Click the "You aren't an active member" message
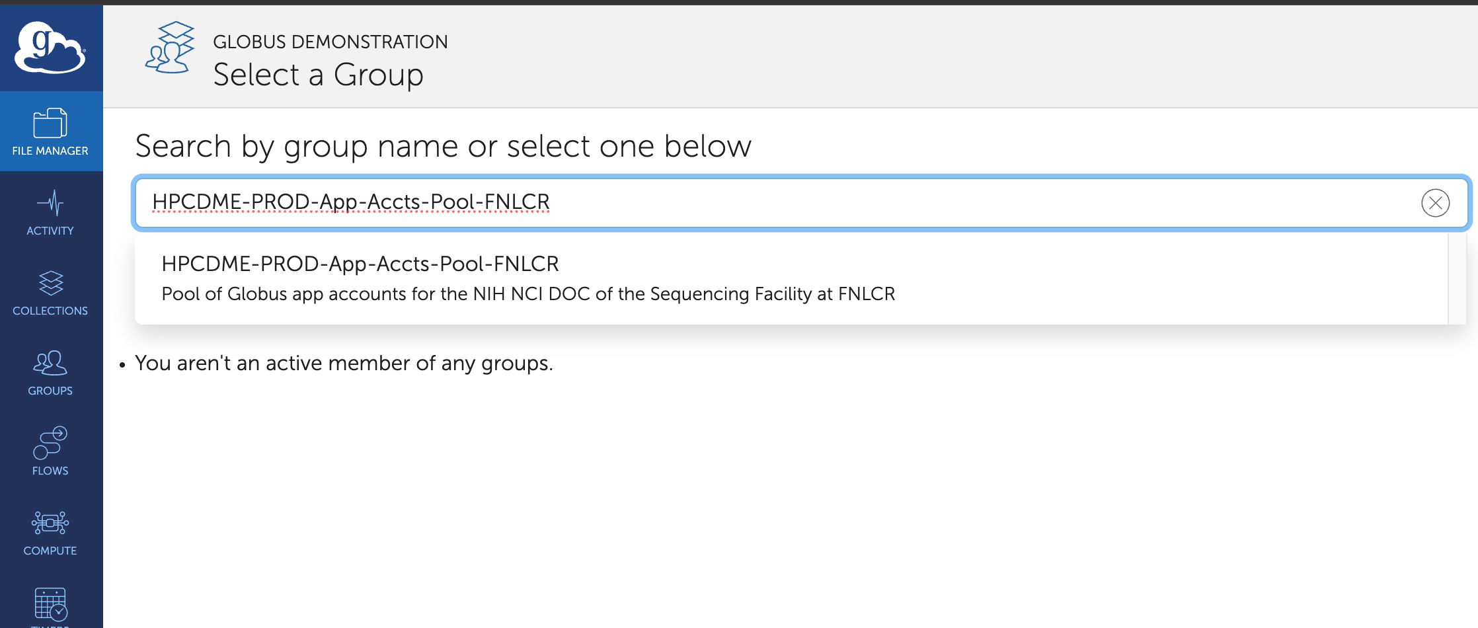Viewport: 1478px width, 628px height. (x=344, y=364)
